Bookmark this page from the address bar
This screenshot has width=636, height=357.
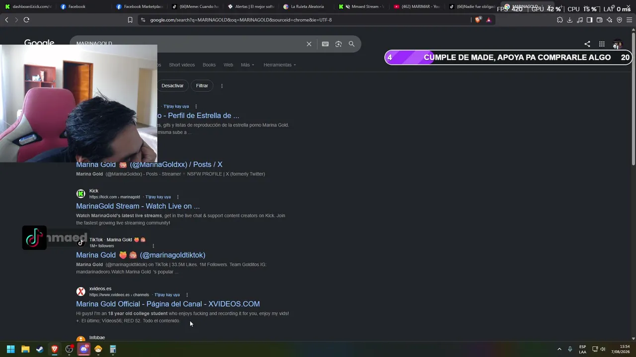[130, 20]
